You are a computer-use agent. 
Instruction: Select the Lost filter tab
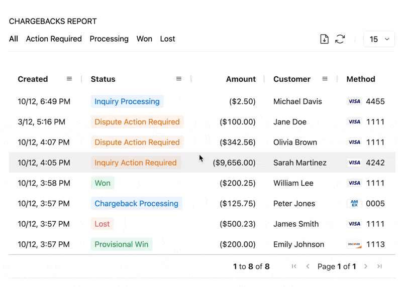167,39
